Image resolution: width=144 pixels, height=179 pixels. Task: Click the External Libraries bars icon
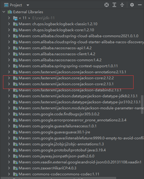click(10, 12)
